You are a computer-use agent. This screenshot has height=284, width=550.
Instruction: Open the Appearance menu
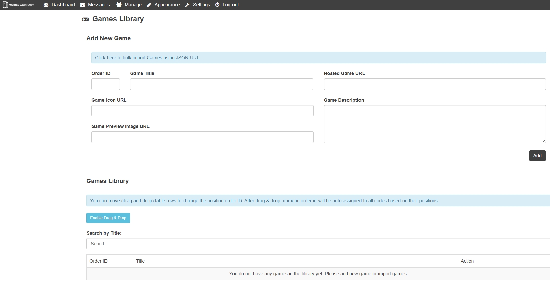coord(163,5)
